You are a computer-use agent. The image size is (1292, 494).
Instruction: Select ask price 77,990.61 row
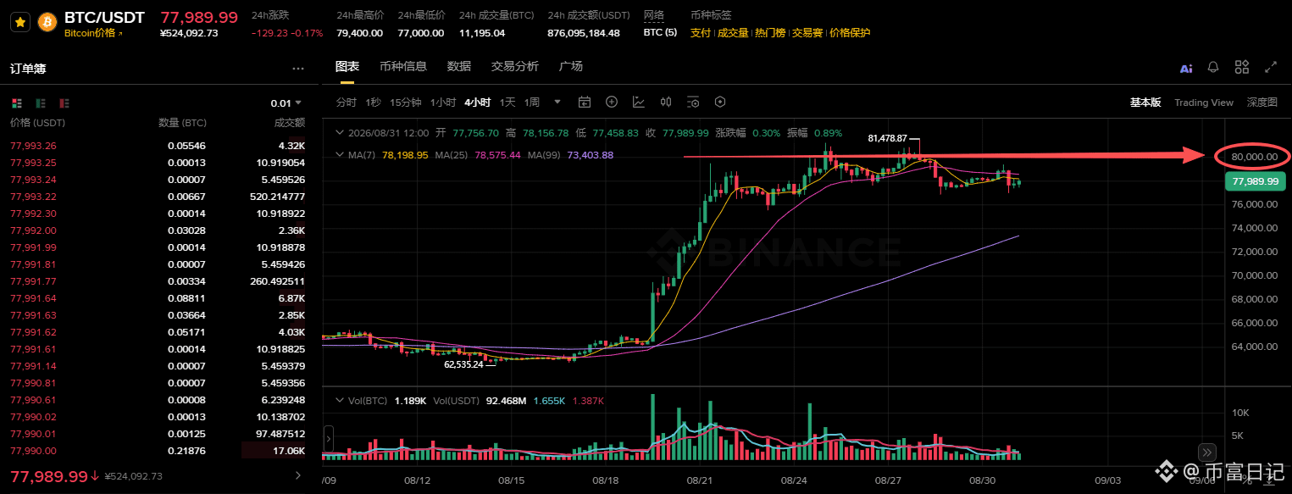[158, 400]
